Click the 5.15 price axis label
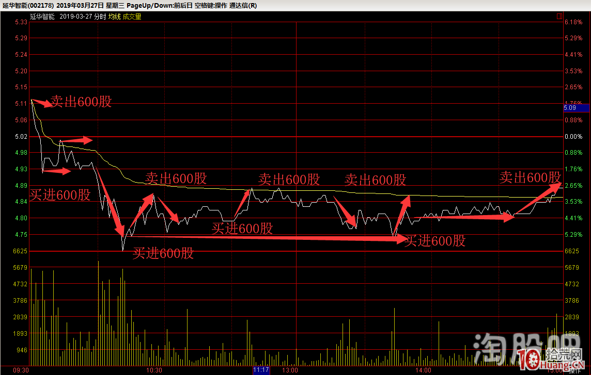The width and height of the screenshot is (591, 375). [21, 87]
